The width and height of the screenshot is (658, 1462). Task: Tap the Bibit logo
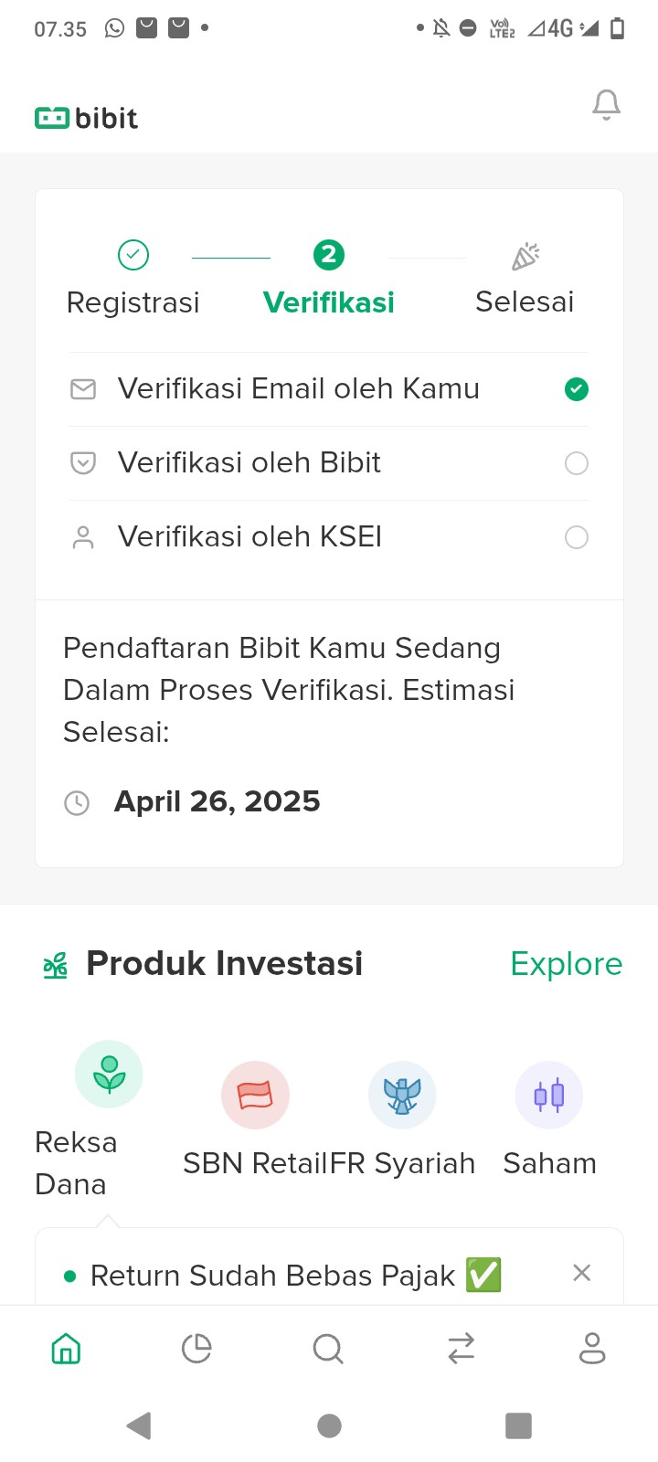[87, 118]
